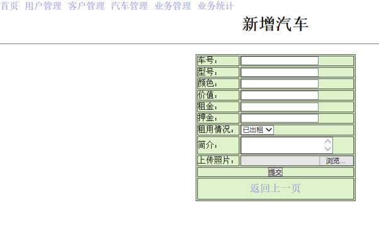Select the 颜色 input field
Image resolution: width=379 pixels, height=252 pixels.
pos(280,84)
